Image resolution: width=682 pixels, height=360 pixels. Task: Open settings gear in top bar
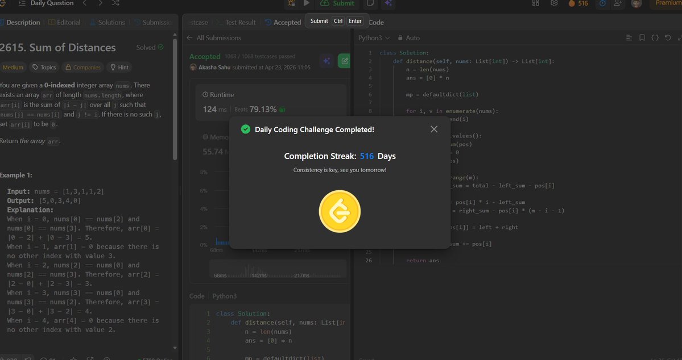click(x=553, y=3)
